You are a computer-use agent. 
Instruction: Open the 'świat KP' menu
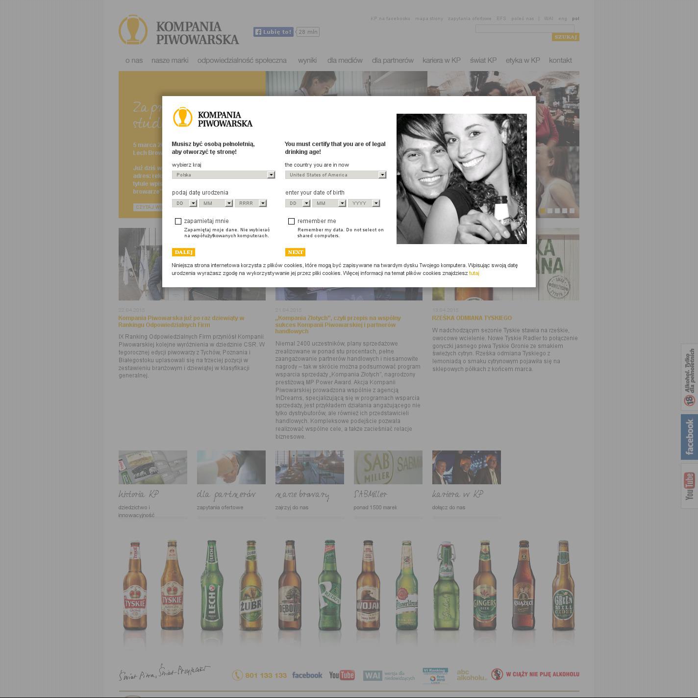point(483,60)
